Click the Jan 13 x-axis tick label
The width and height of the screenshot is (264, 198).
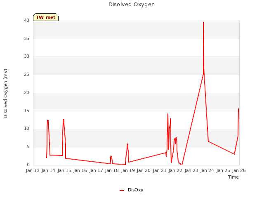tap(33, 170)
